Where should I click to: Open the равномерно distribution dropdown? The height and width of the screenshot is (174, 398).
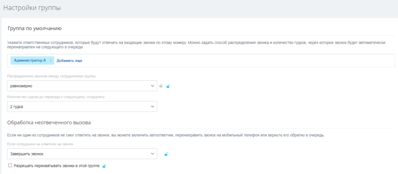(78, 86)
